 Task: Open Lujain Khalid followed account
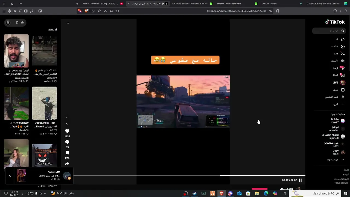[x=334, y=136]
